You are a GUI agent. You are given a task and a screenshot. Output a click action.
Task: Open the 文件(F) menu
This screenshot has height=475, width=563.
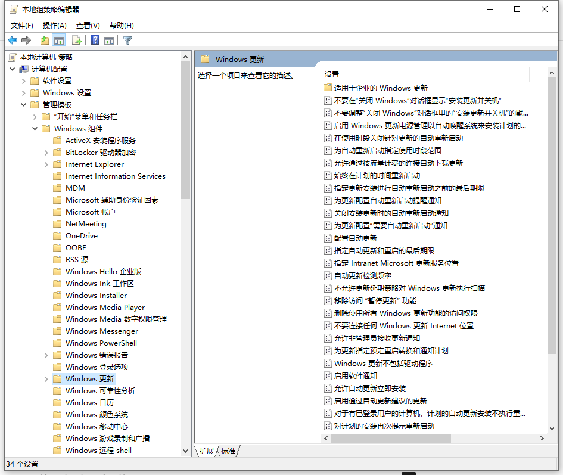pos(22,25)
